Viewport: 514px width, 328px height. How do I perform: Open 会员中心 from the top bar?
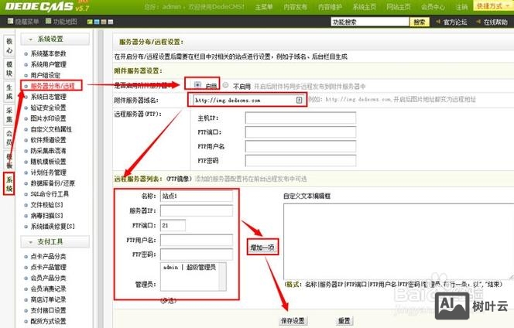(x=433, y=7)
